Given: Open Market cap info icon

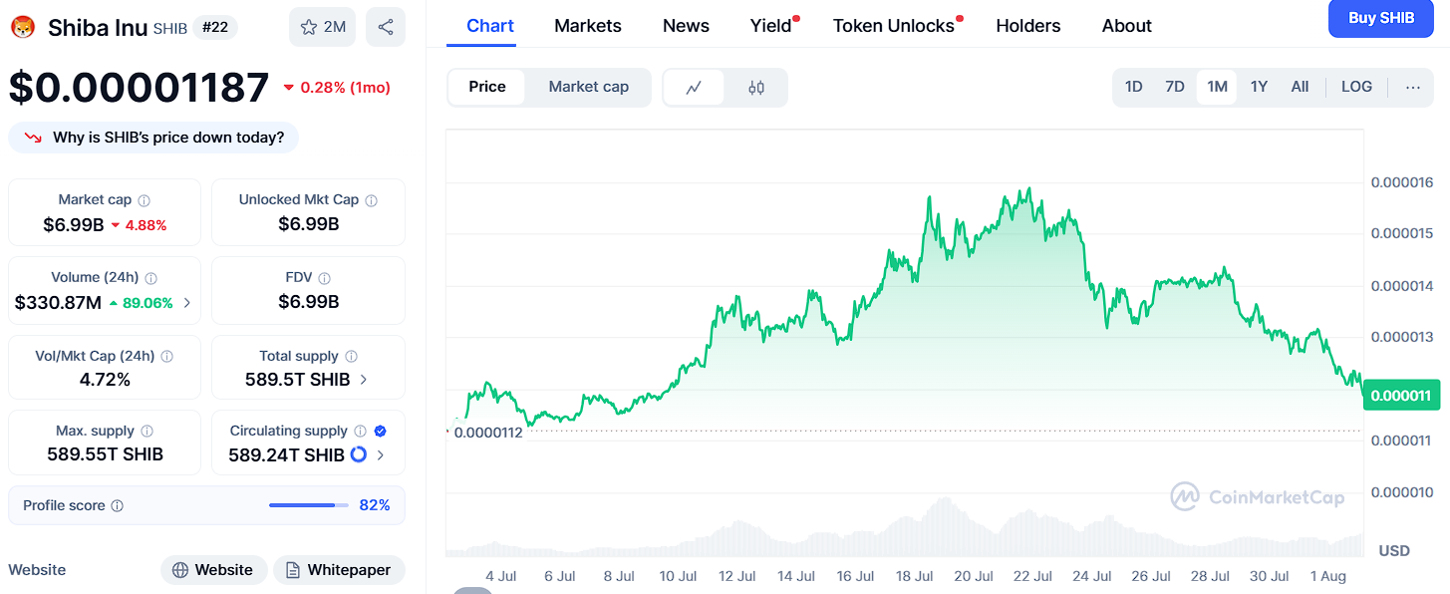Looking at the screenshot, I should click(x=145, y=200).
